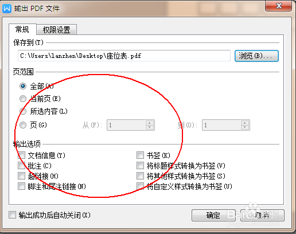The width and height of the screenshot is (296, 234).
Task: Enable 脚注和尾注链接(N) checkbox
Action: [21, 186]
